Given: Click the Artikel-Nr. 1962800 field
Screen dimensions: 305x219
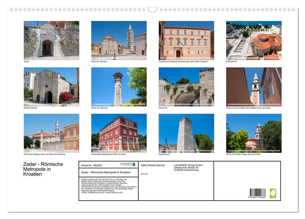Looking at the screenshot, I should [91, 165].
